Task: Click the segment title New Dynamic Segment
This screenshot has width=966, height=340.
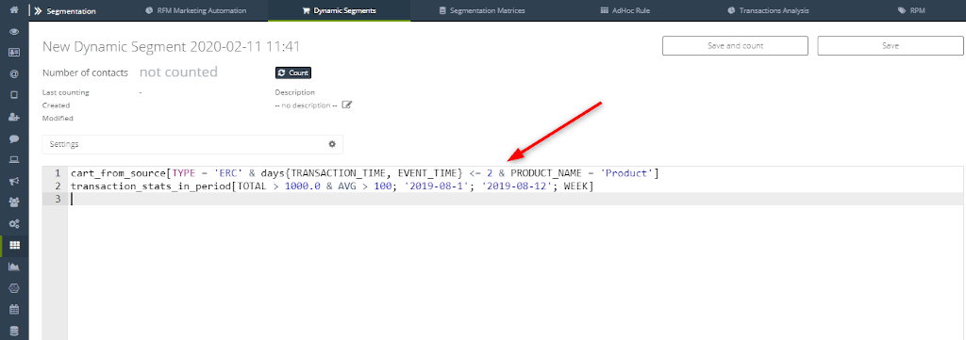Action: 171,47
